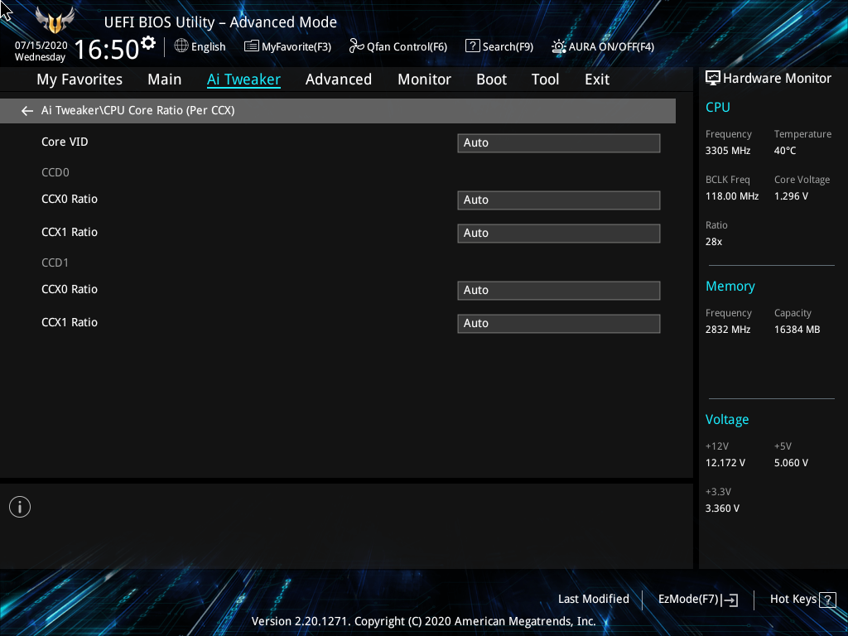Click the AURA light bulb icon

click(559, 46)
